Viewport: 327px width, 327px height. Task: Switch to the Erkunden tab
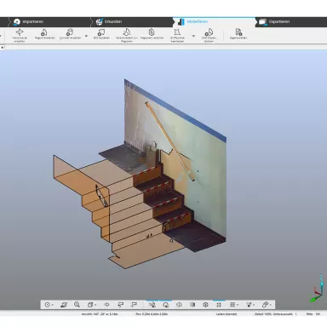point(109,21)
